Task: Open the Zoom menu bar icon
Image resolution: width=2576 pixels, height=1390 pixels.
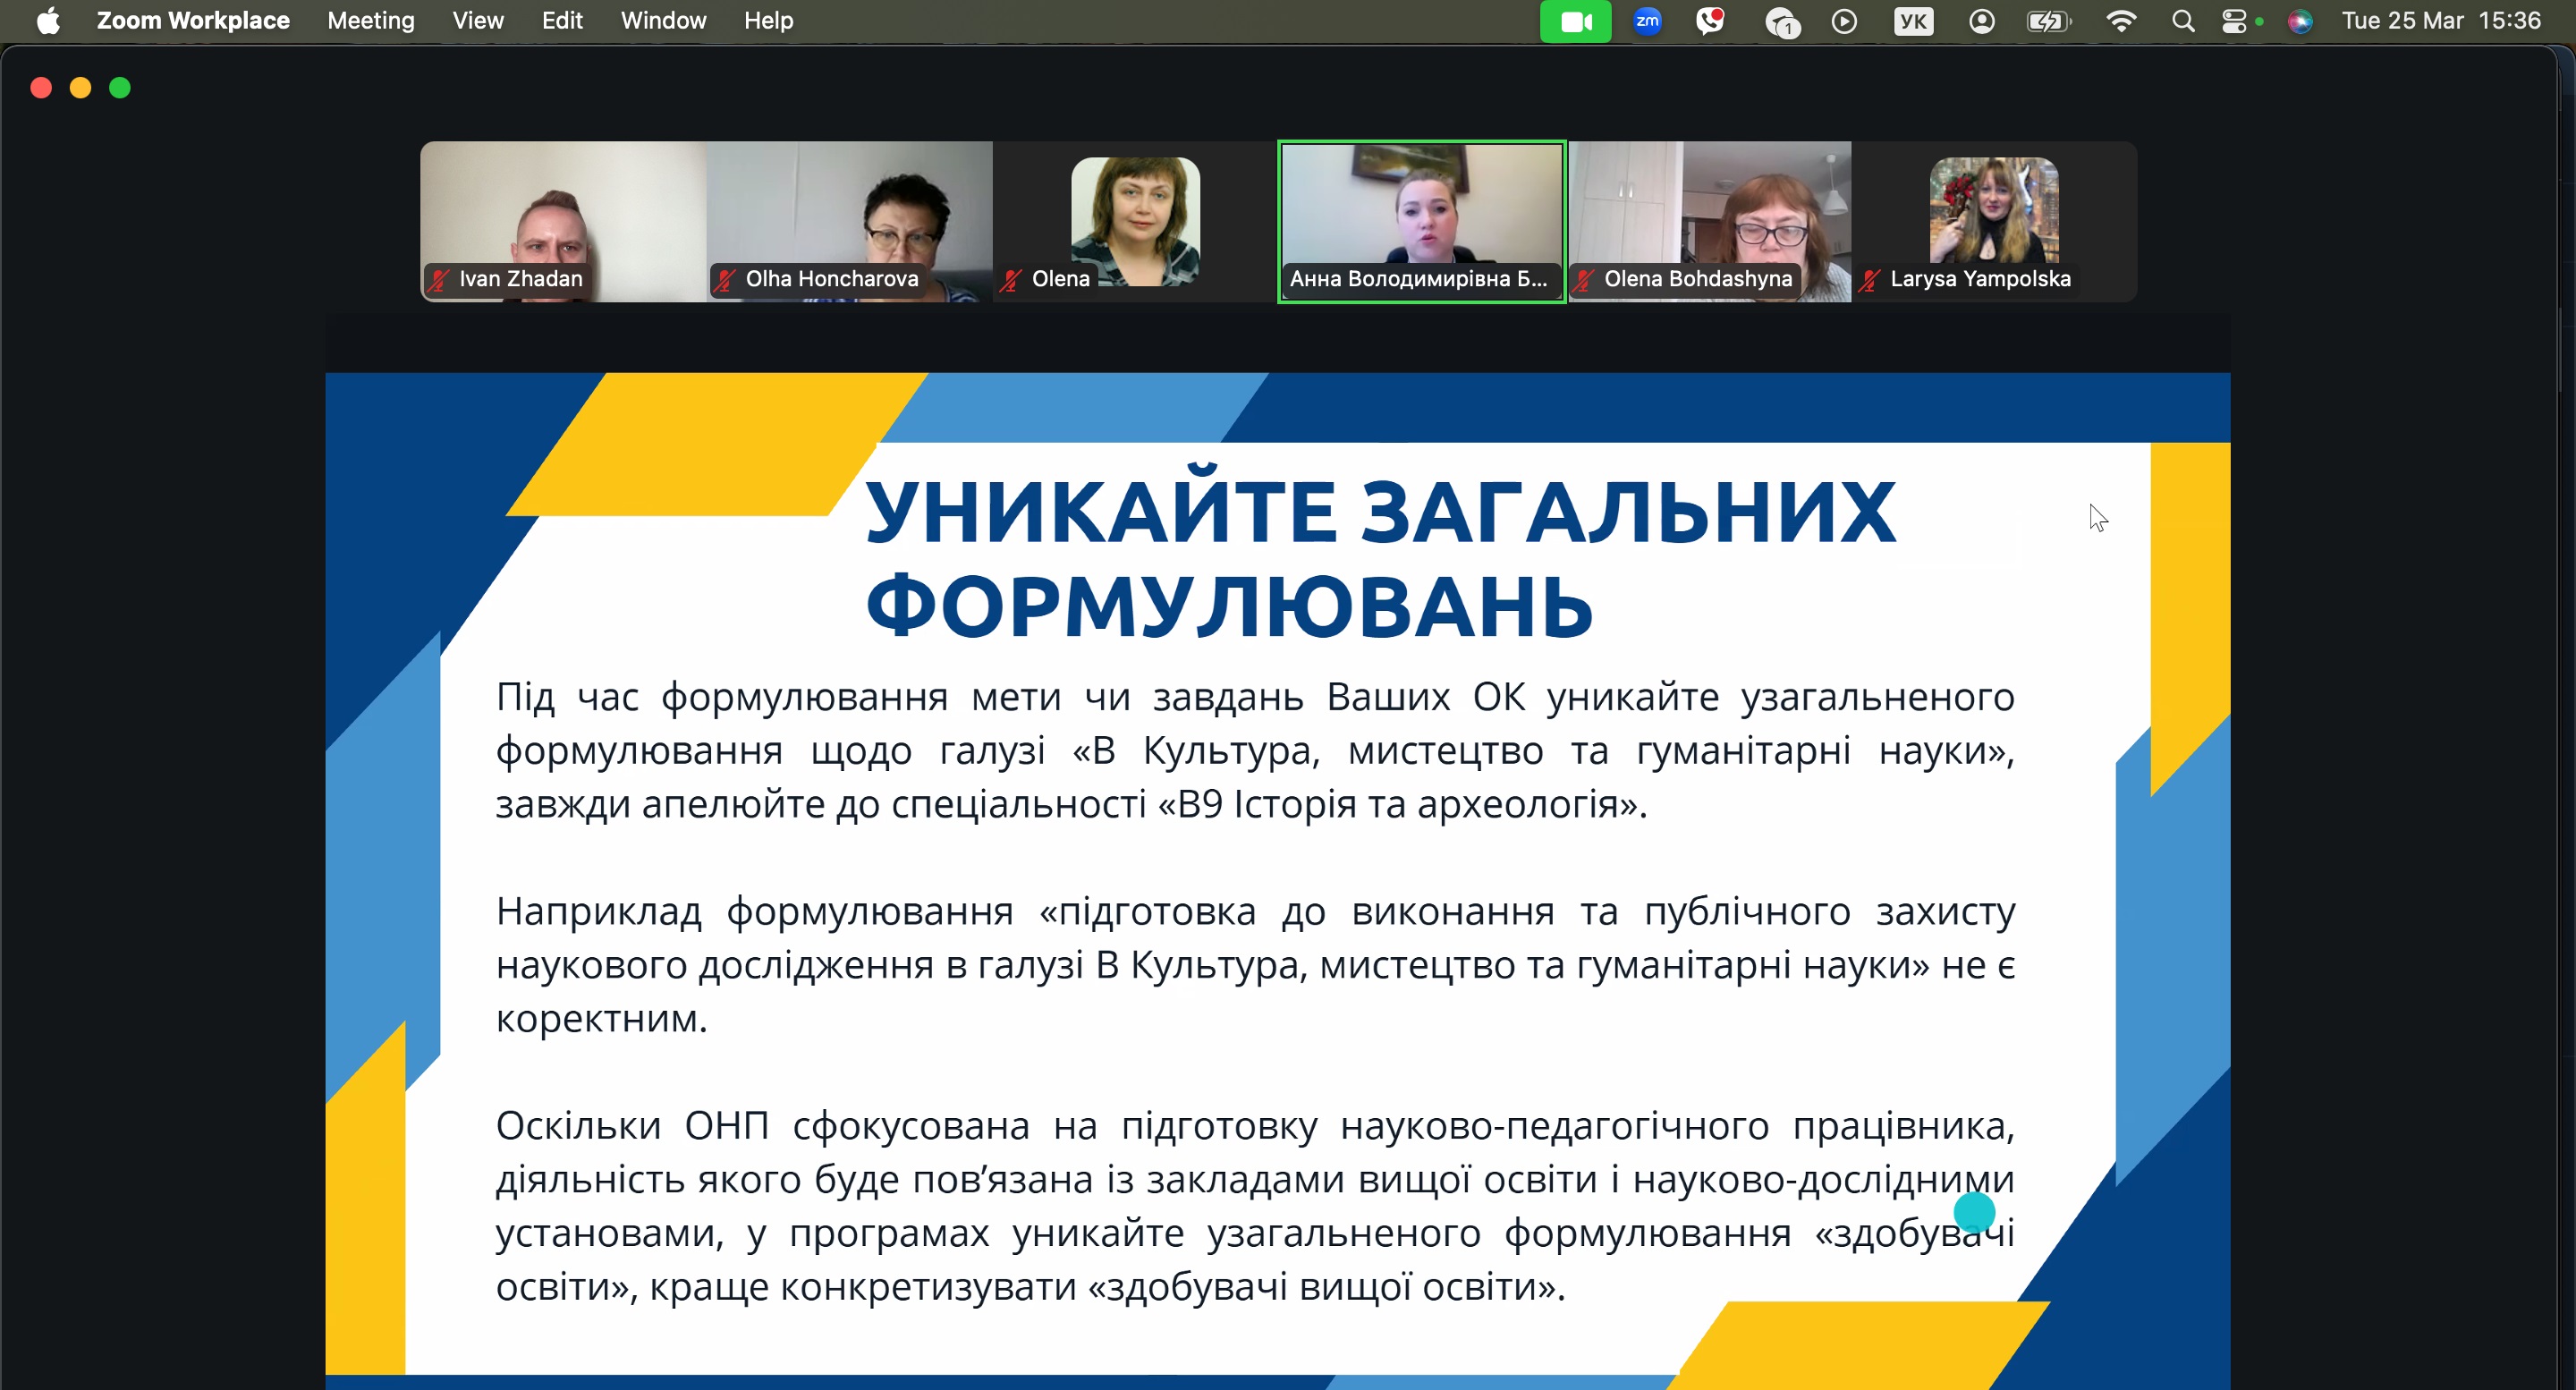Action: (1647, 21)
